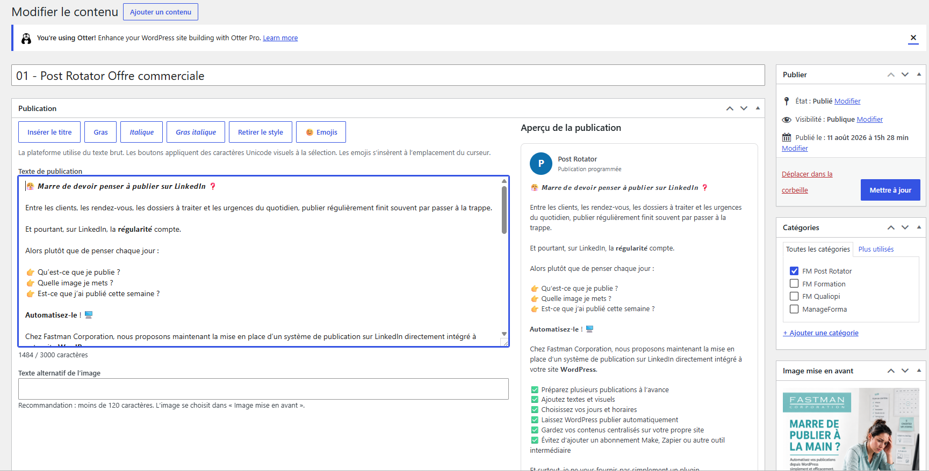Move Catégories box down

click(905, 227)
